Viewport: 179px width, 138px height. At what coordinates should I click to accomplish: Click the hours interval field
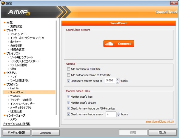coord(111,114)
